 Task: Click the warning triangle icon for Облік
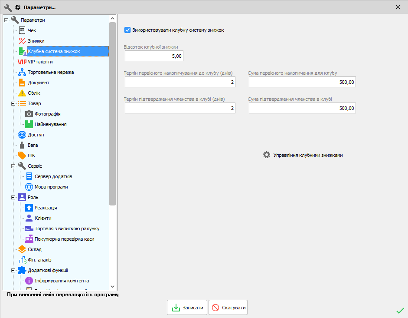tap(22, 93)
